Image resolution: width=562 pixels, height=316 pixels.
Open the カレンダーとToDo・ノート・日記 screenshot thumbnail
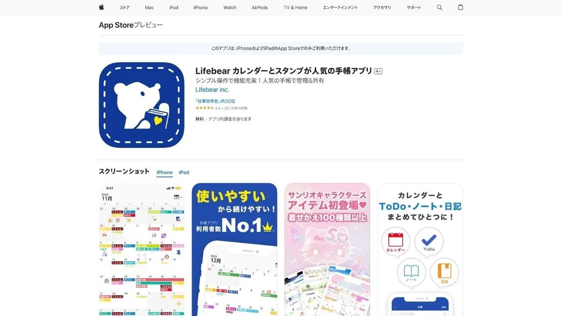(x=420, y=250)
